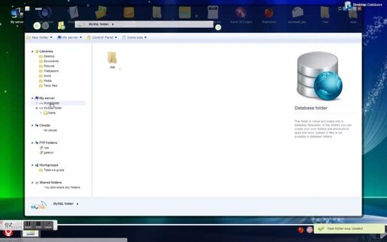Collapse the FTP Folders section
This screenshot has width=387, height=242.
point(32,143)
